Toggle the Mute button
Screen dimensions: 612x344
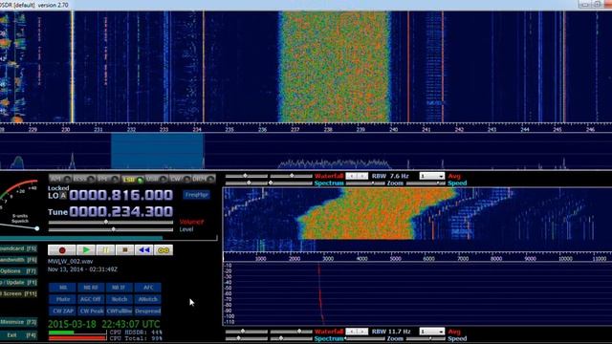pos(62,299)
